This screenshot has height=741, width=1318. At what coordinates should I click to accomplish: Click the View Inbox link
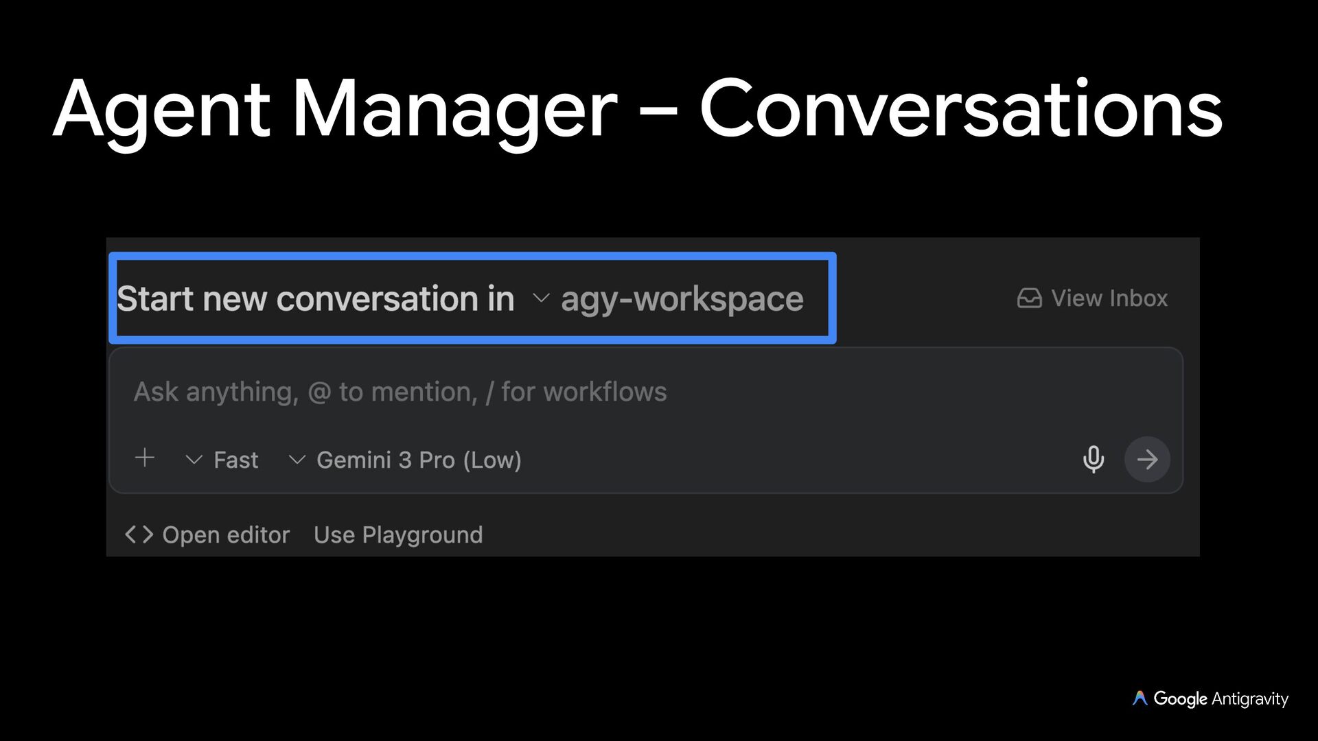1109,298
